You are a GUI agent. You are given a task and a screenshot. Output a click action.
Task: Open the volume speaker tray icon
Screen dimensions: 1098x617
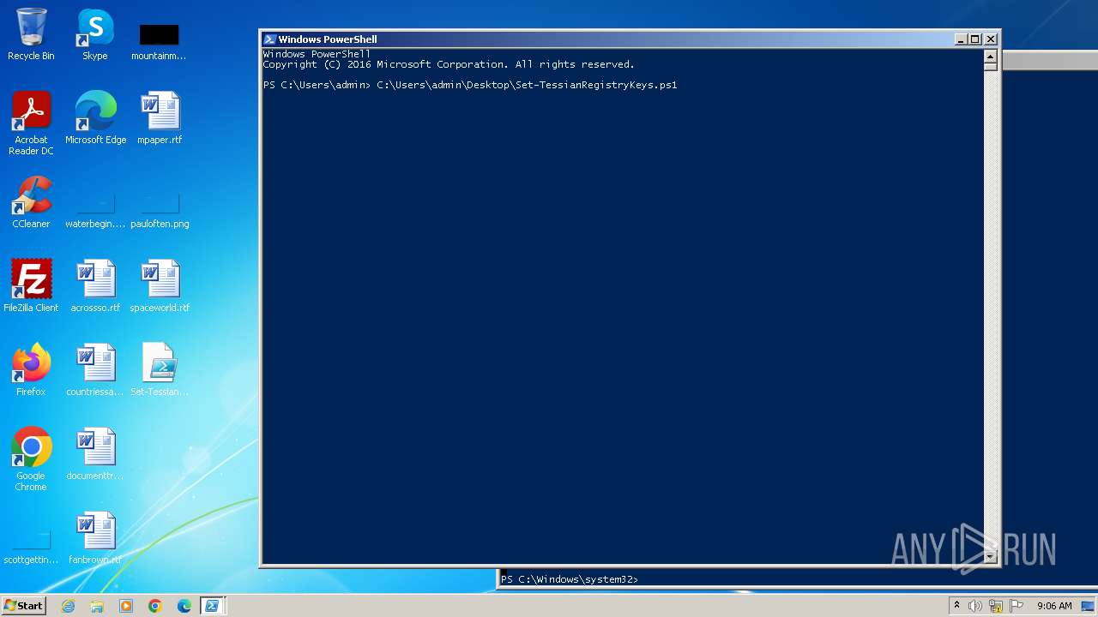pyautogui.click(x=975, y=606)
